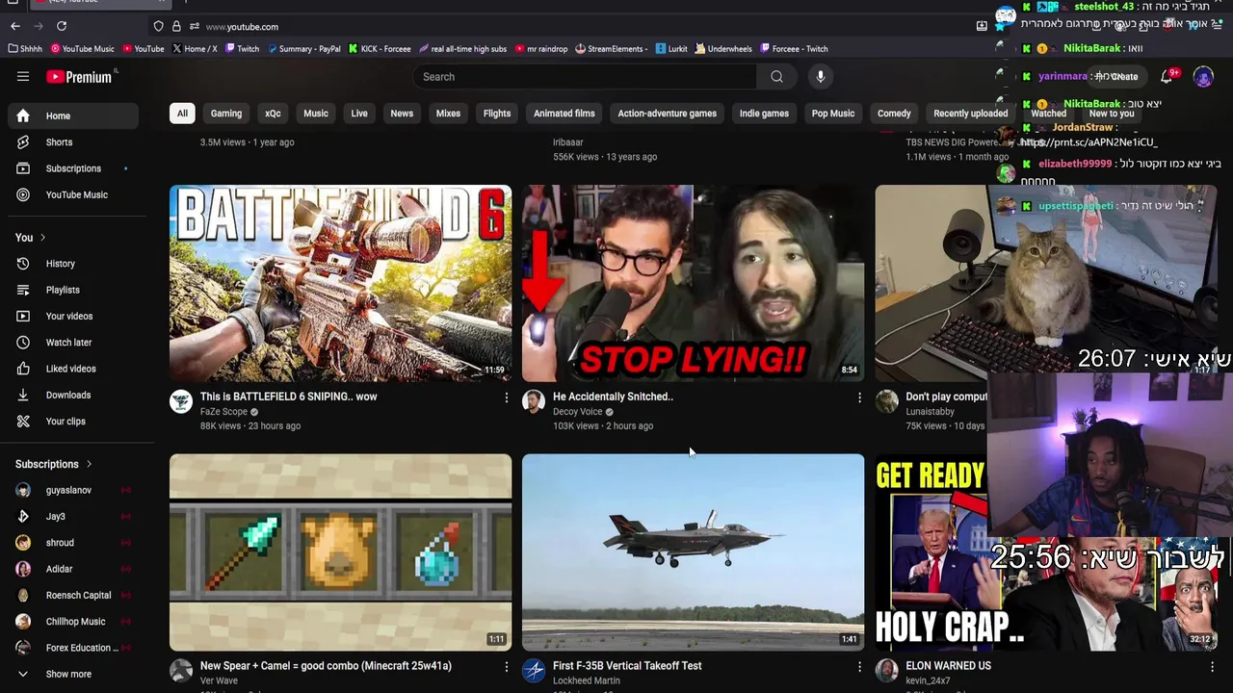Open options menu for First F-35B video

[x=859, y=666]
